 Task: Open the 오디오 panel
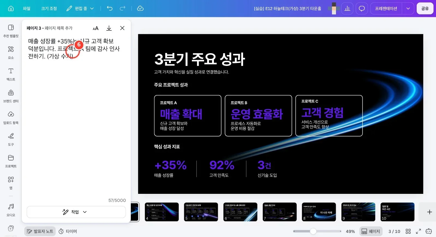[11, 210]
